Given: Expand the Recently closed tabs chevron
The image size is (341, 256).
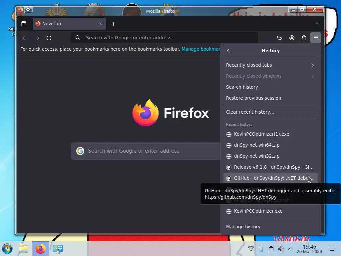Looking at the screenshot, I should tap(312, 65).
